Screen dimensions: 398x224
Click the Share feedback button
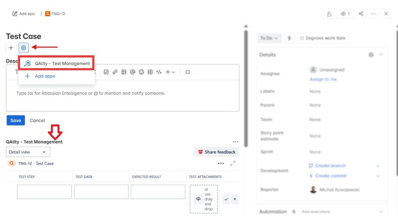tap(216, 152)
